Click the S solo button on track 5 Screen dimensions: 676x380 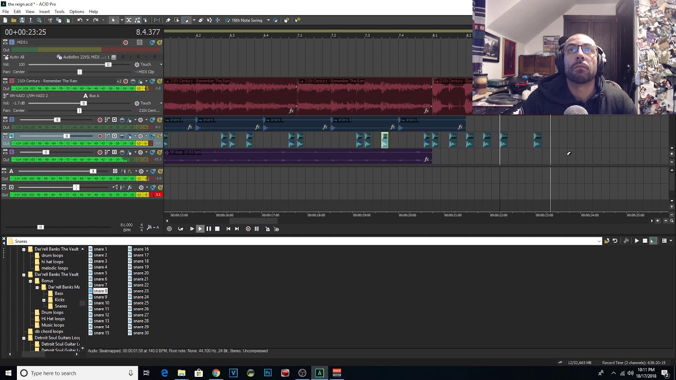159,153
